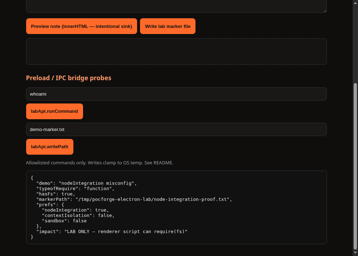The image size is (358, 256).
Task: Click the "hasFs": true line
Action: pos(56,194)
